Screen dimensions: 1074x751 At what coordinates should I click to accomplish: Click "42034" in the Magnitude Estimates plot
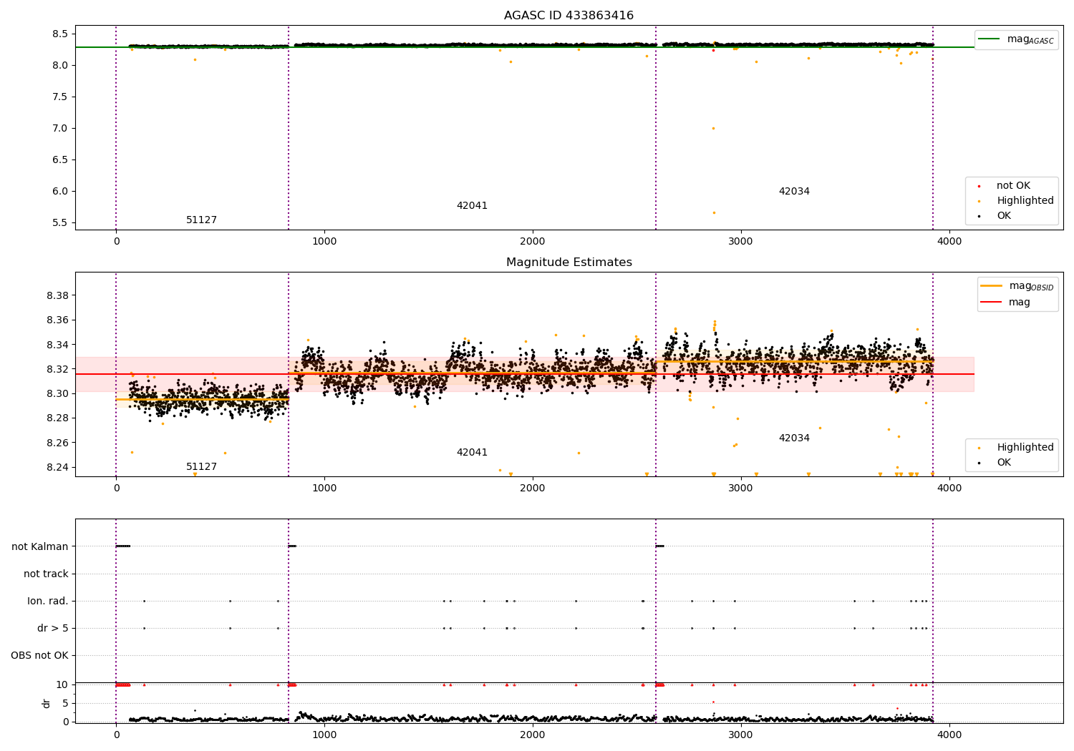pos(794,438)
